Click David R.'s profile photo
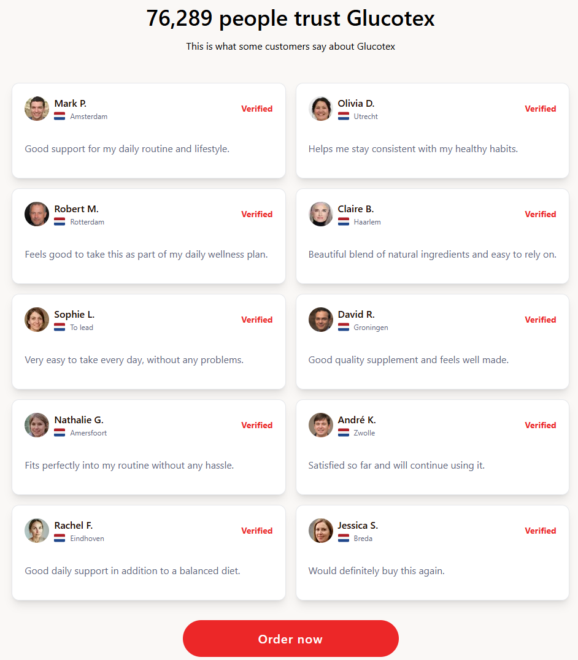 tap(320, 320)
